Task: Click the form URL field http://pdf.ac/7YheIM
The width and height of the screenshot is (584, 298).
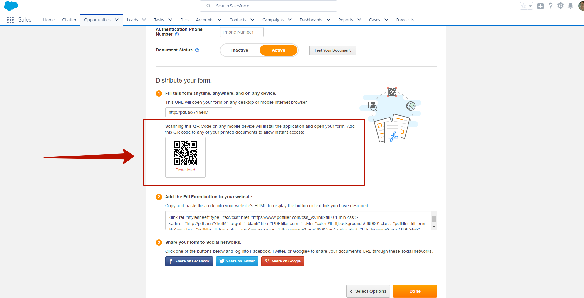Action: [199, 112]
